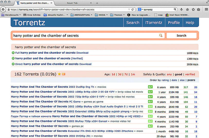Click the Torrentz logo
Screen dimensions: 209x138
point(29,22)
